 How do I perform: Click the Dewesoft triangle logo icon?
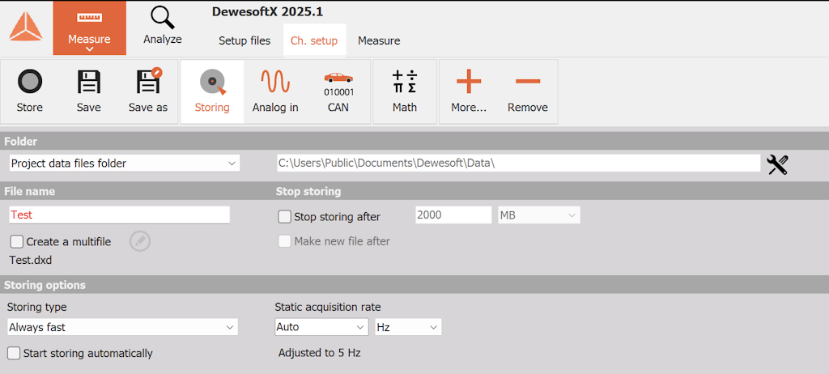pos(25,27)
